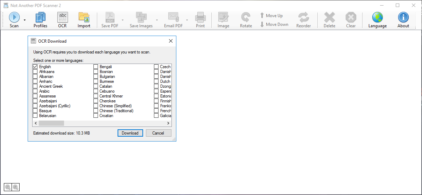Click the Download button

(x=130, y=133)
